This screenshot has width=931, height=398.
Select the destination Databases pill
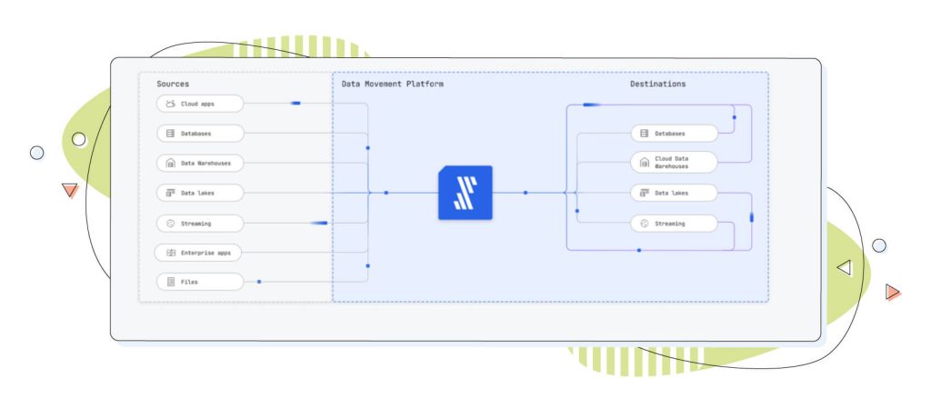(x=674, y=134)
